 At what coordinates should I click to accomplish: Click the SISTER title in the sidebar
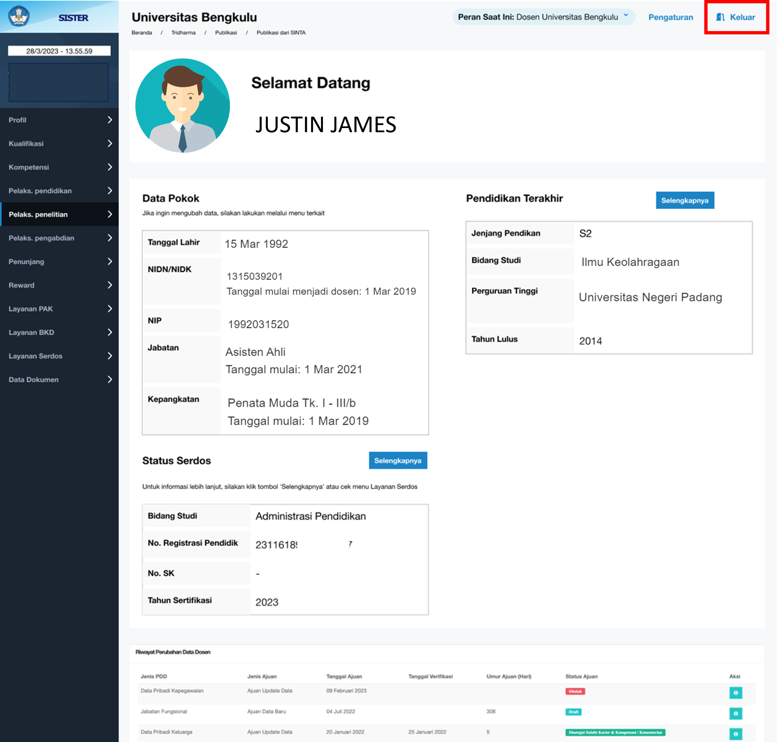73,18
